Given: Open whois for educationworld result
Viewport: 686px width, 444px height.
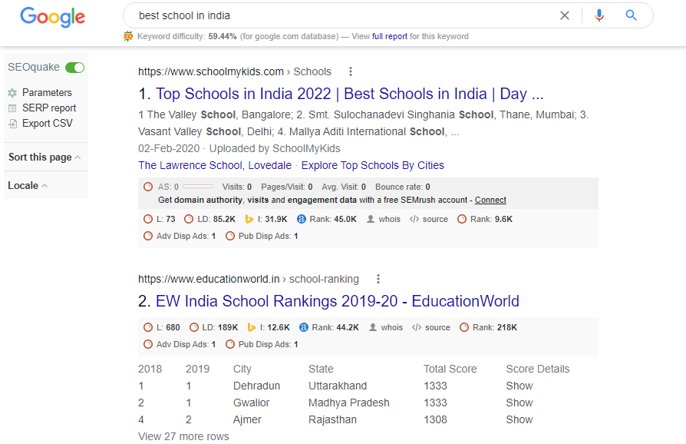Looking at the screenshot, I should pos(391,327).
